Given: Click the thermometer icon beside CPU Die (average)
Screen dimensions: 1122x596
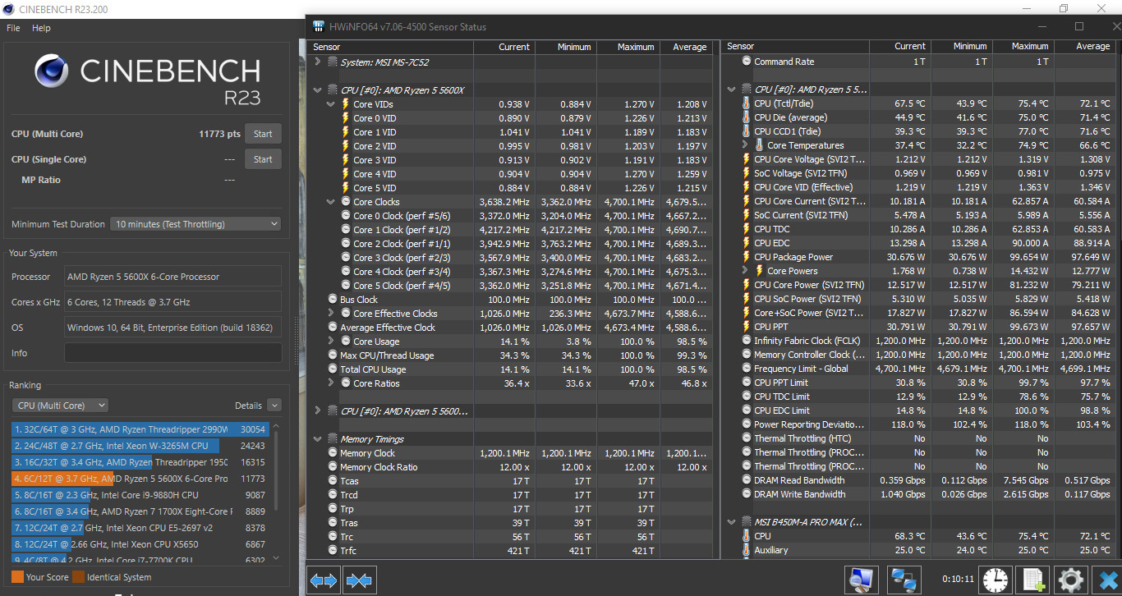Looking at the screenshot, I should pyautogui.click(x=746, y=117).
